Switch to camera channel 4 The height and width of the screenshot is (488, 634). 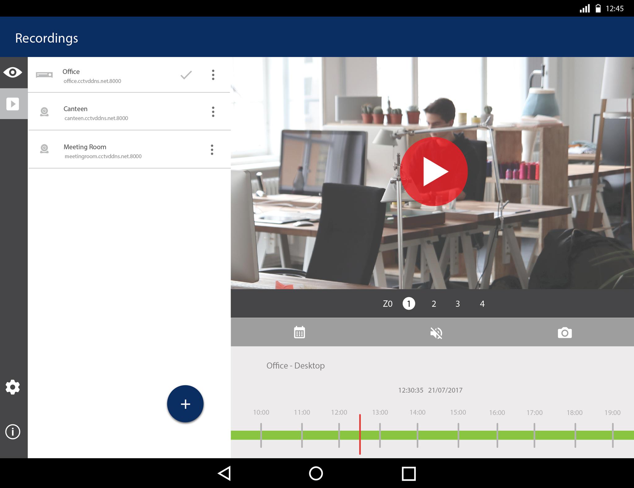pyautogui.click(x=482, y=304)
